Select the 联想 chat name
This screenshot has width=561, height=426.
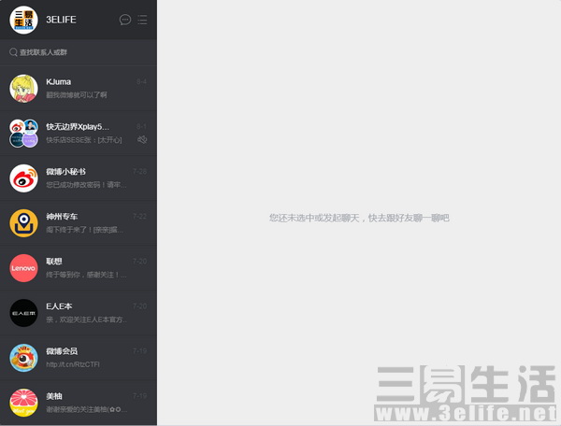54,262
